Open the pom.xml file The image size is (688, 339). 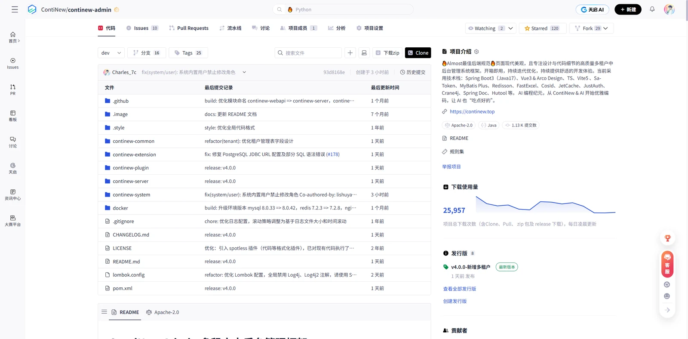pyautogui.click(x=123, y=289)
